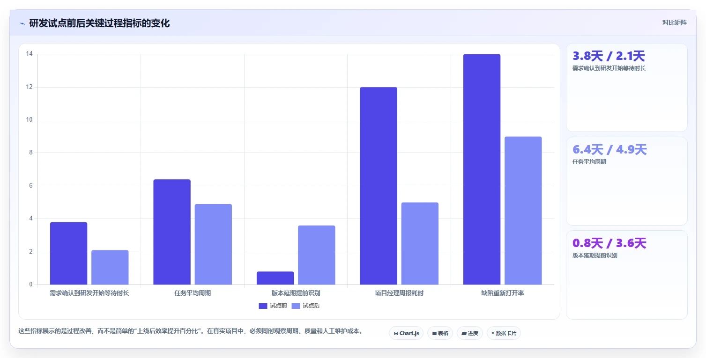Click the 项目经理周报耗时 axis label
Screen dimensions: 706x358
(399, 293)
